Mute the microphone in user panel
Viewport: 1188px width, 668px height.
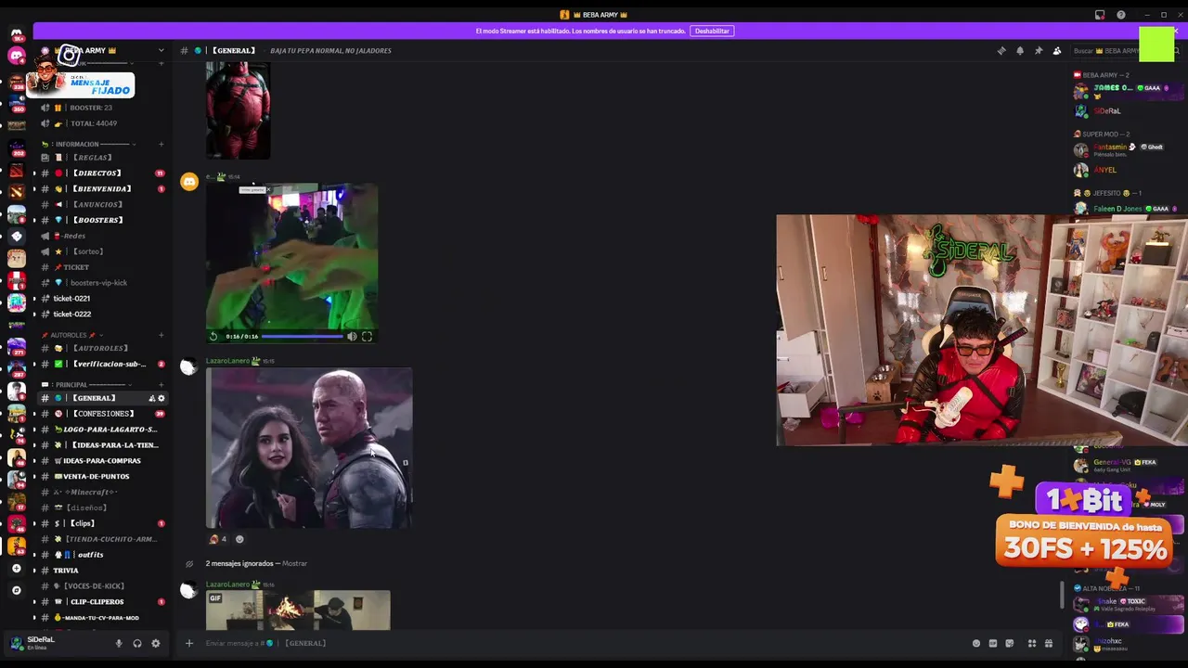[118, 643]
